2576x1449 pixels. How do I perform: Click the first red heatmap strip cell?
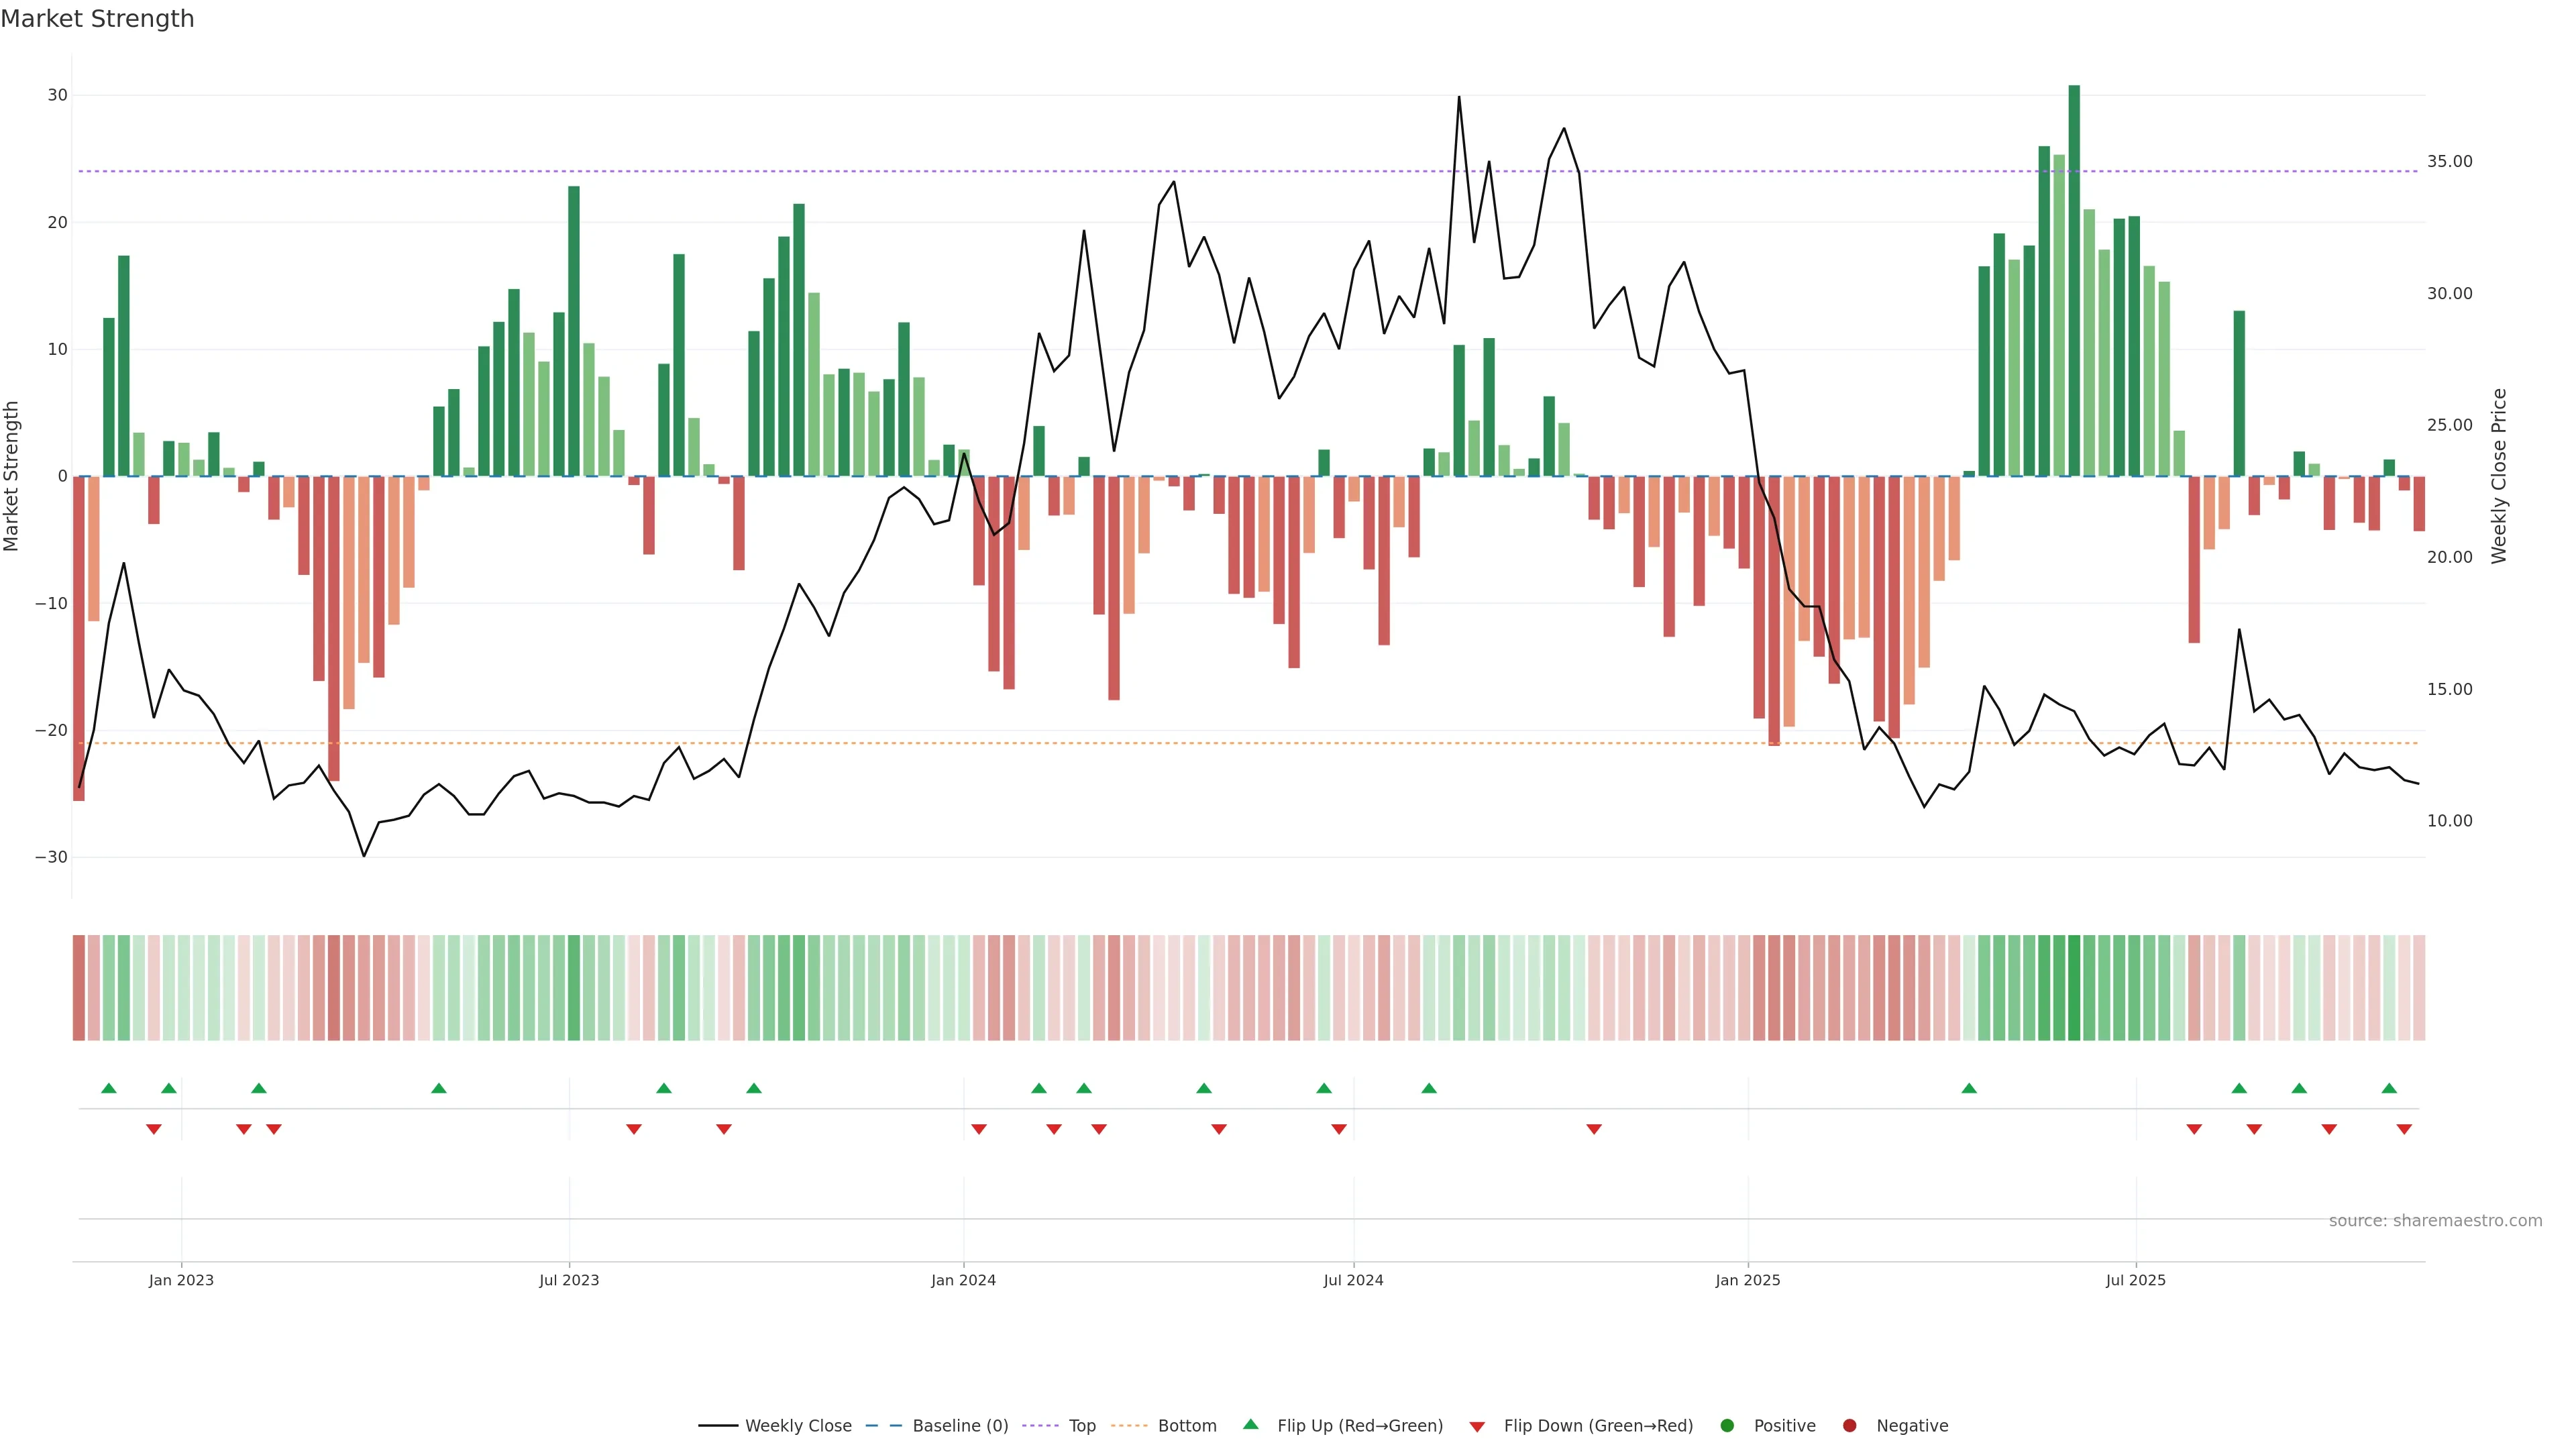(x=79, y=988)
